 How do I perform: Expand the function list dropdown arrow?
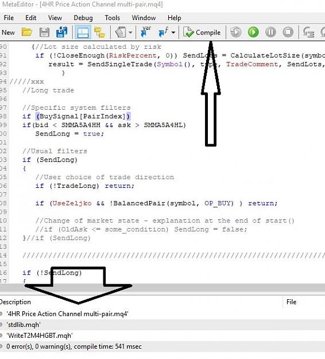point(173,32)
